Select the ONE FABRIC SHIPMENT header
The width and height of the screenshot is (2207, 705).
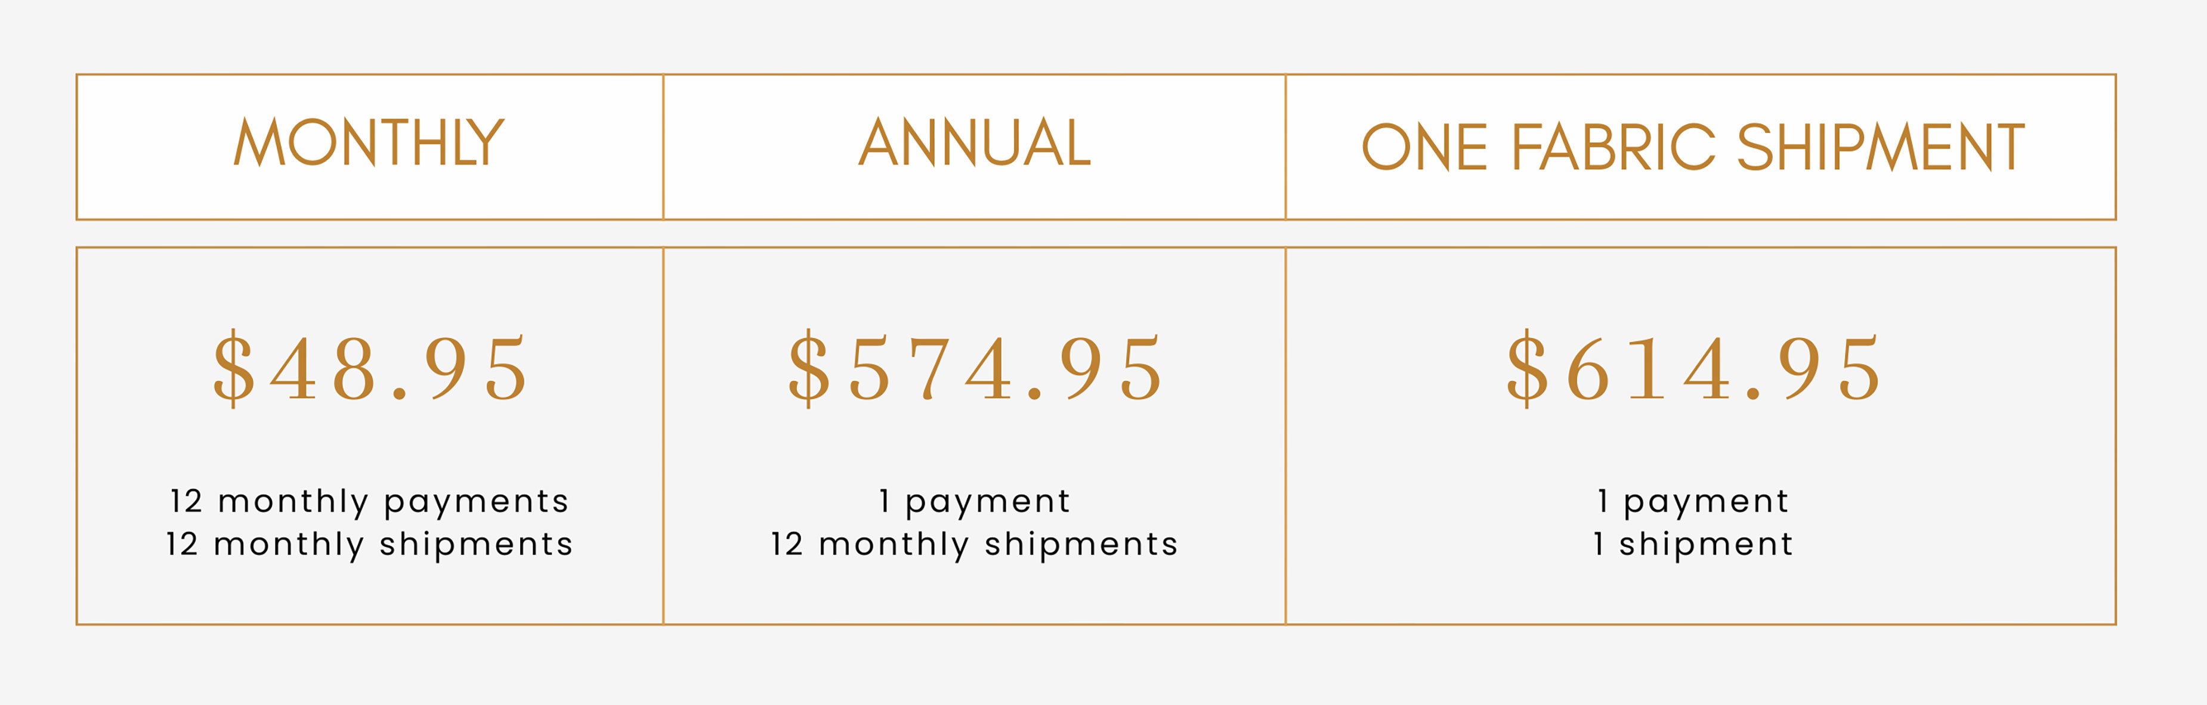(1693, 147)
